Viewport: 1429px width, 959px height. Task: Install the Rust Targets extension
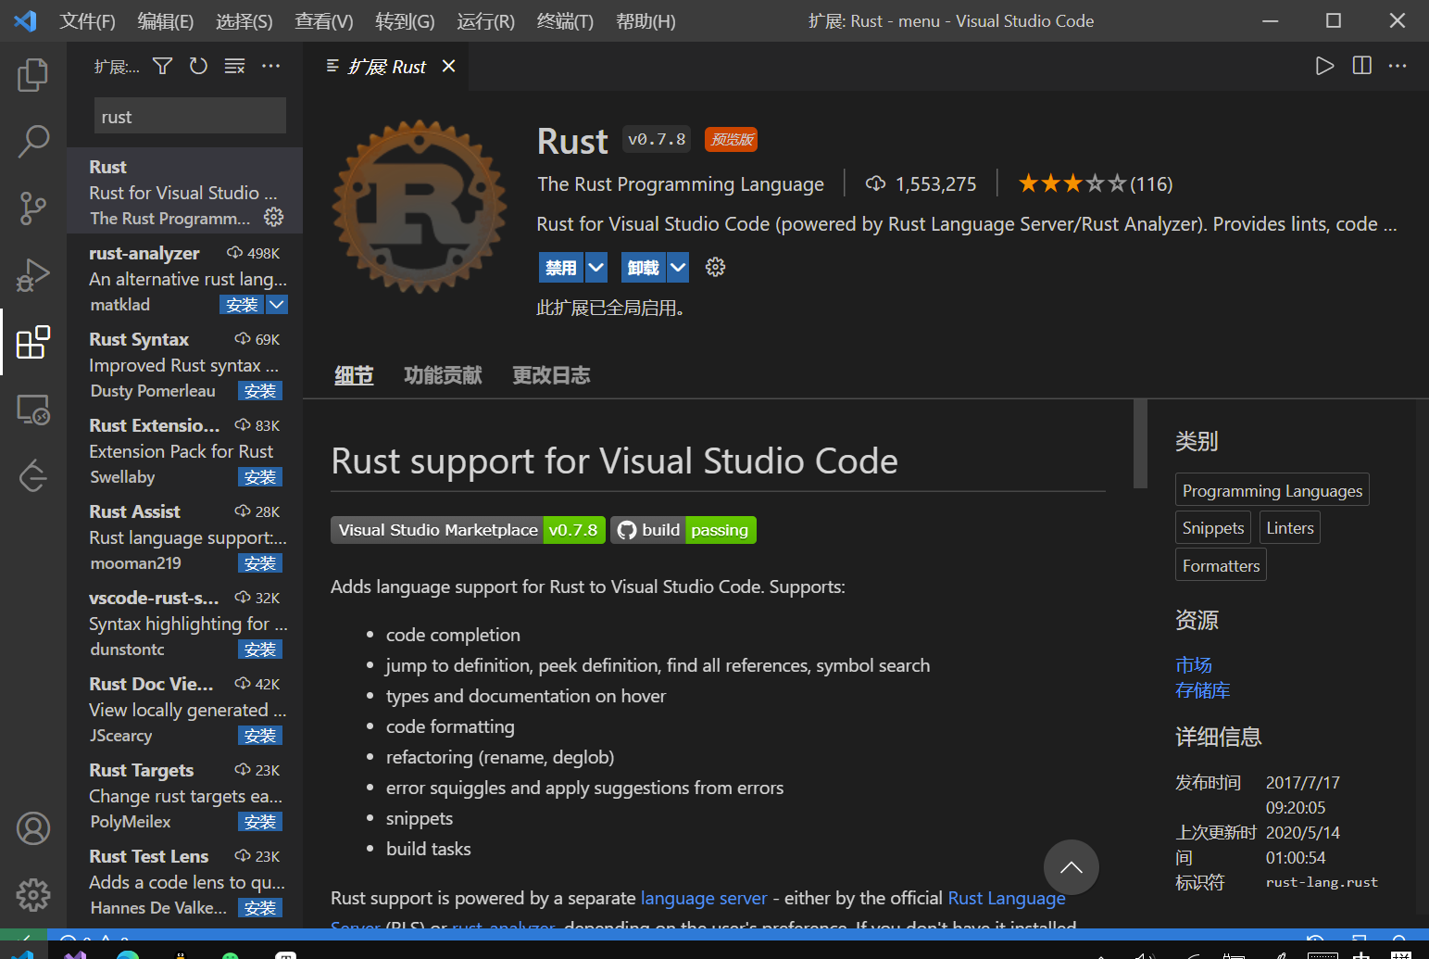coord(260,822)
